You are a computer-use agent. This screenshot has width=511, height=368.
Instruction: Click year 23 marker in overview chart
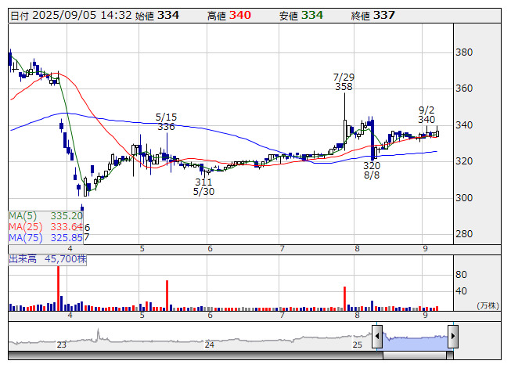pyautogui.click(x=61, y=345)
